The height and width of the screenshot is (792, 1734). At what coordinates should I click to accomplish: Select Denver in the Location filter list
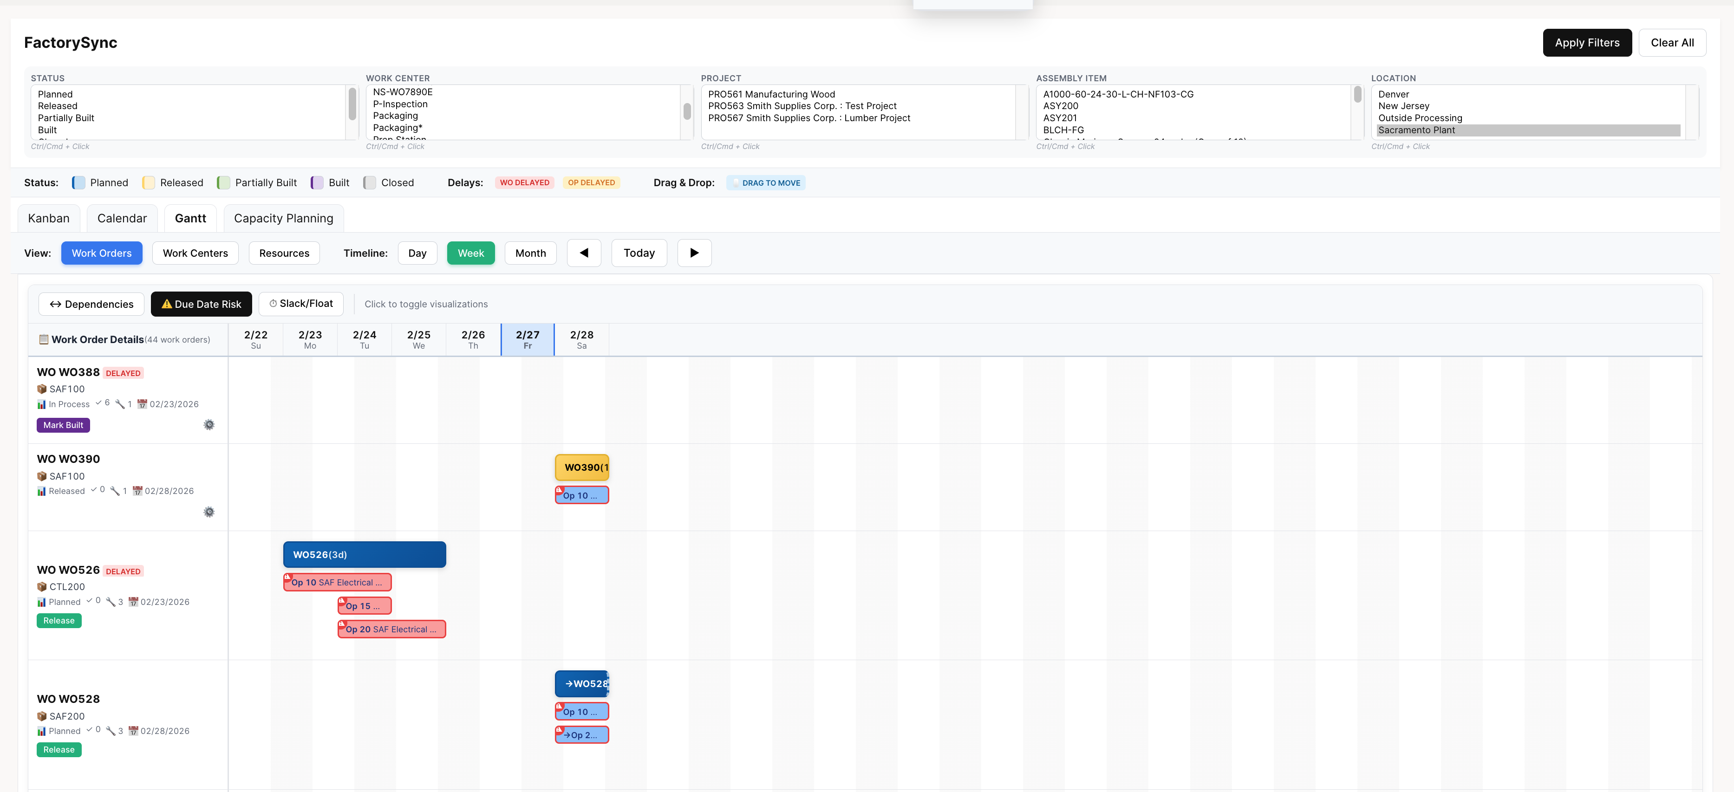pos(1394,93)
